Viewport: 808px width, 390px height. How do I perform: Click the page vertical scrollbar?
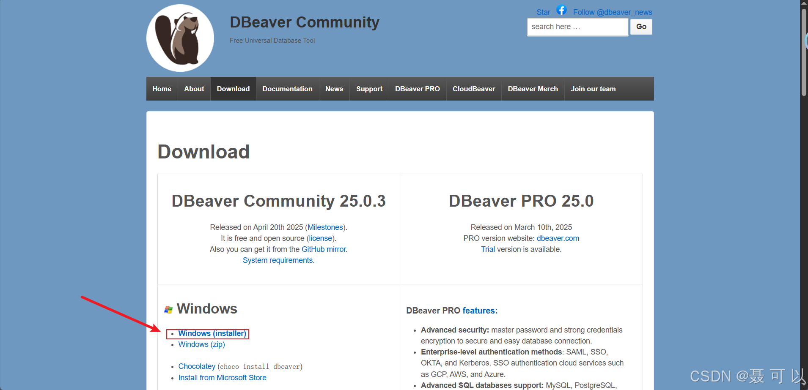click(804, 53)
